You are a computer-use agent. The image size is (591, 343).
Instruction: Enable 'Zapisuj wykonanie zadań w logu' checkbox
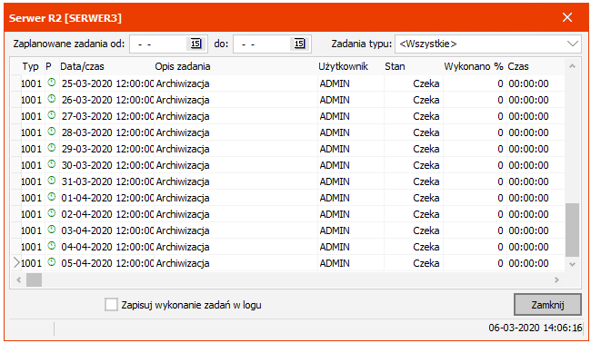(111, 305)
